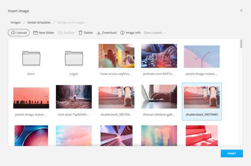Click the Download label
The height and width of the screenshot is (166, 251).
109,33
